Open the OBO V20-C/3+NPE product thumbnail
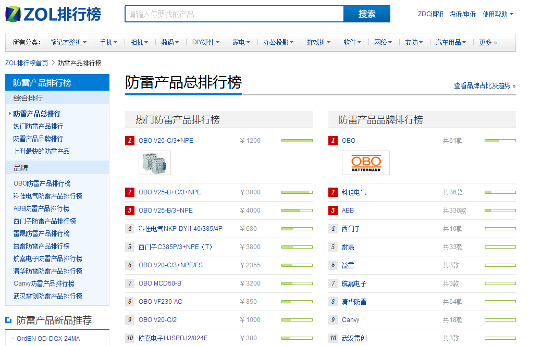The image size is (542, 346). point(155,163)
